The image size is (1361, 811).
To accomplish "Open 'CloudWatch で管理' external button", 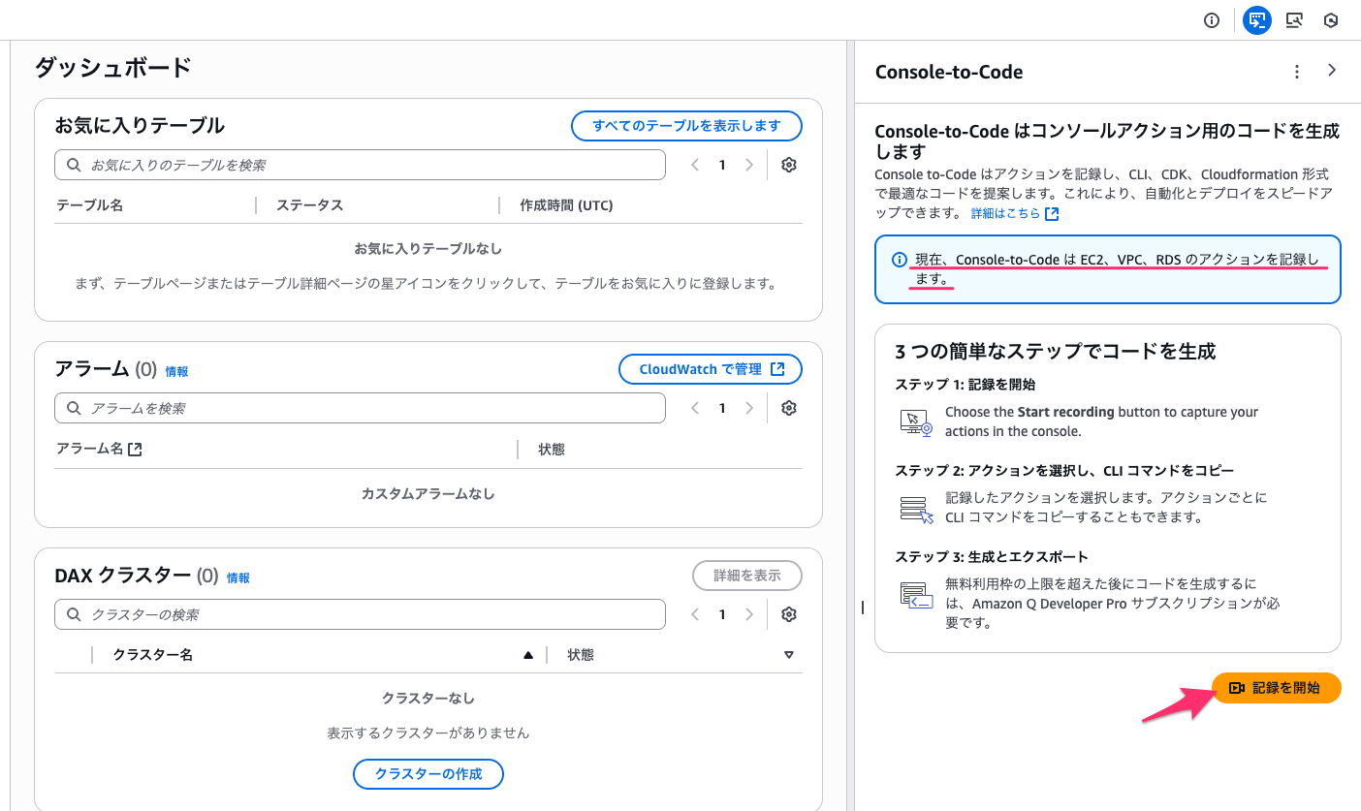I will pyautogui.click(x=711, y=369).
